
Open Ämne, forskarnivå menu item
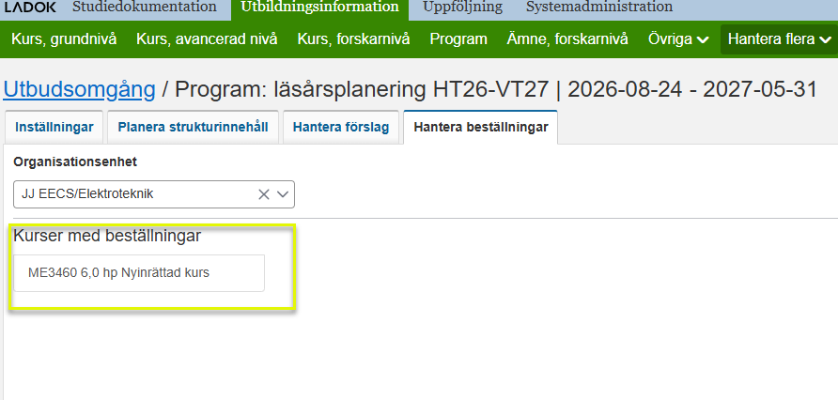point(567,39)
